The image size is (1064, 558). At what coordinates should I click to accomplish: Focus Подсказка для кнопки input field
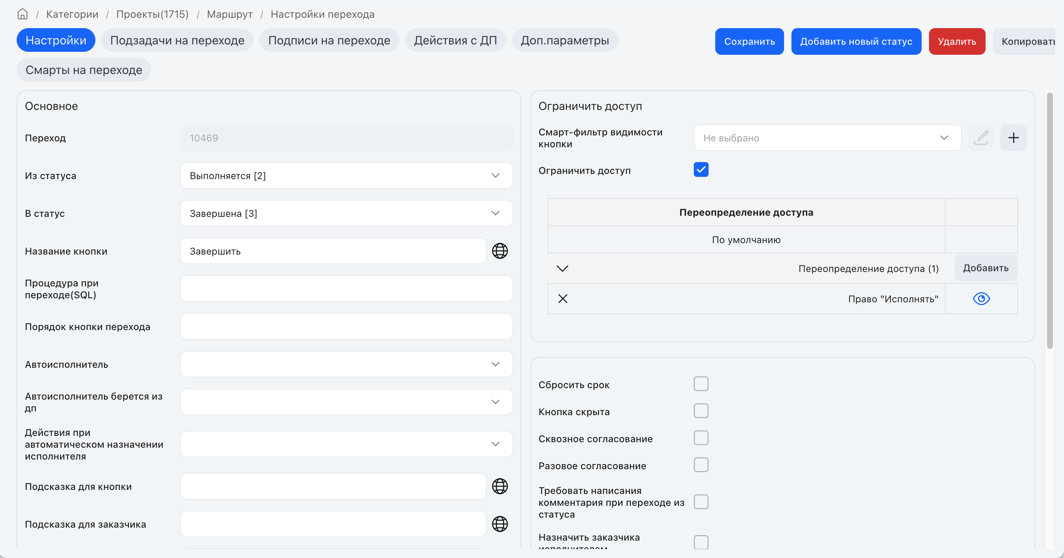[333, 487]
